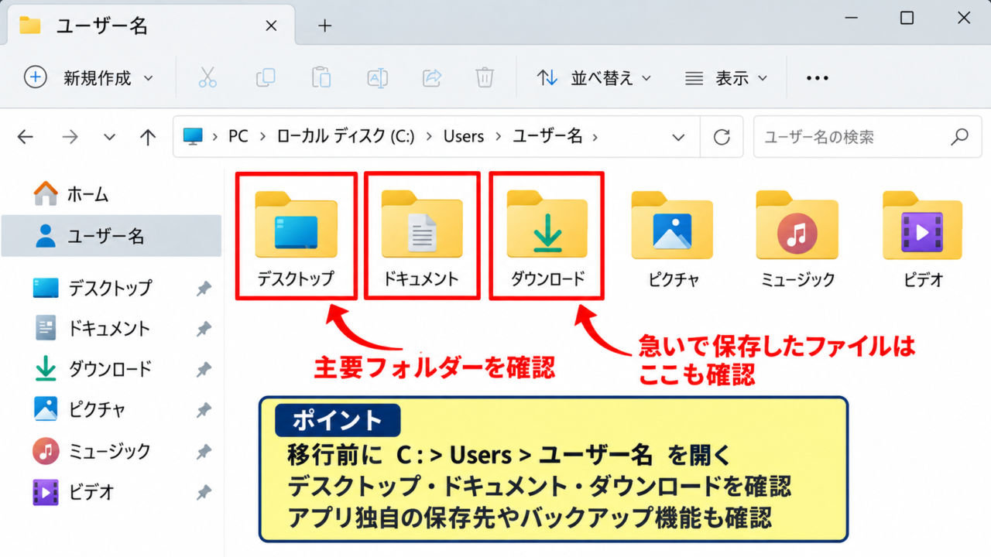Select ユーザー名 in the navigation pane

pyautogui.click(x=111, y=236)
